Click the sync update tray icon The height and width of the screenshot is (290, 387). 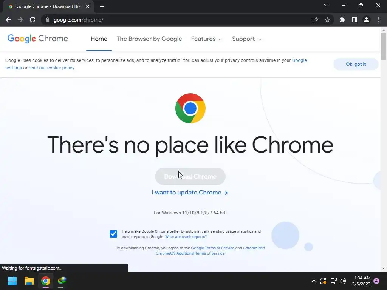(323, 281)
